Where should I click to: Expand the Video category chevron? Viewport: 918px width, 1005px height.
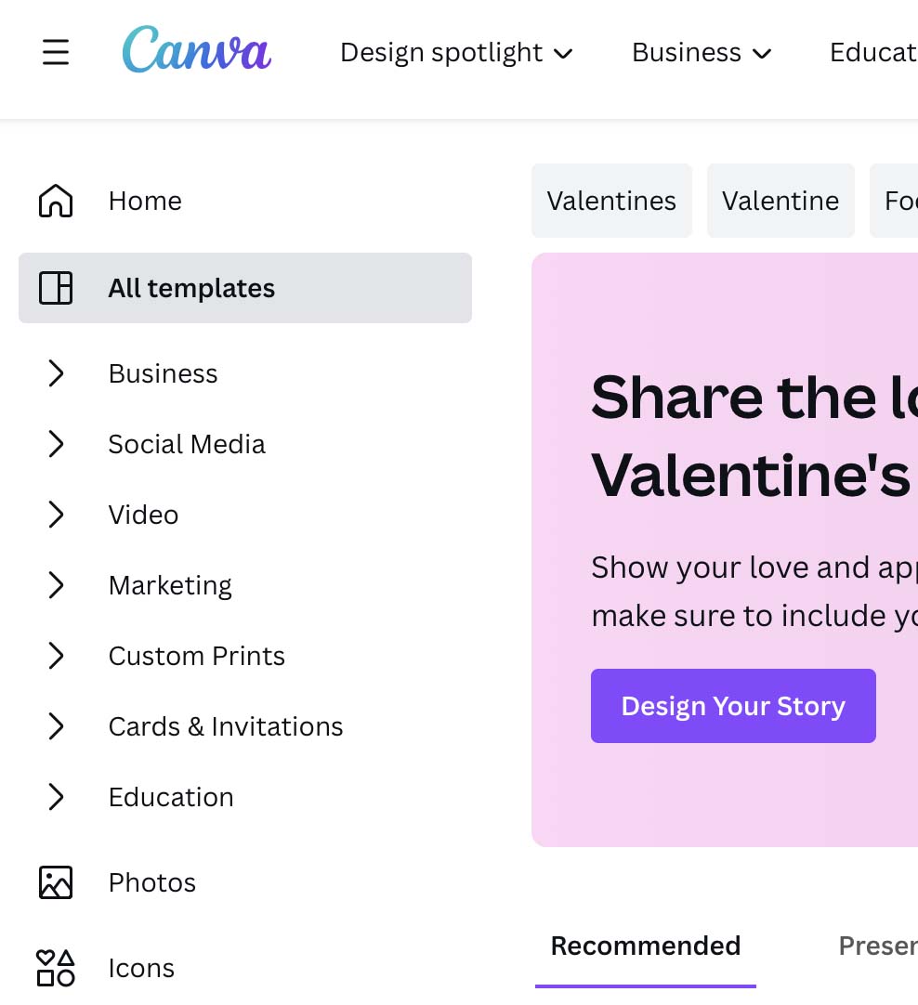click(x=57, y=514)
